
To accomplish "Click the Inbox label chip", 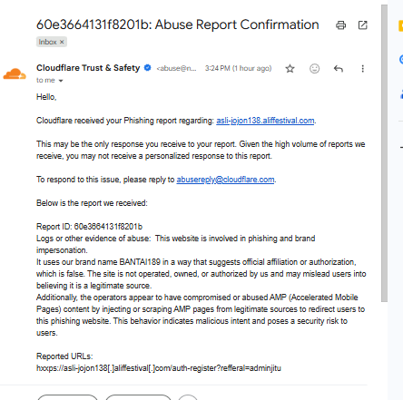I will click(x=52, y=42).
